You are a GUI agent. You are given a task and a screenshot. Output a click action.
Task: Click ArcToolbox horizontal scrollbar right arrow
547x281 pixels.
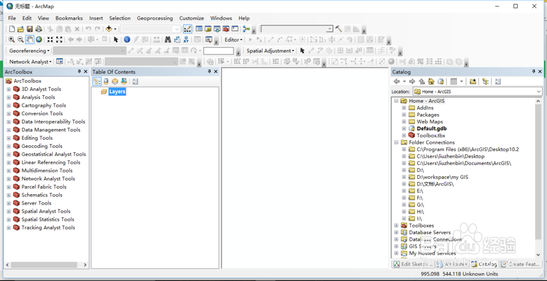pyautogui.click(x=85, y=265)
